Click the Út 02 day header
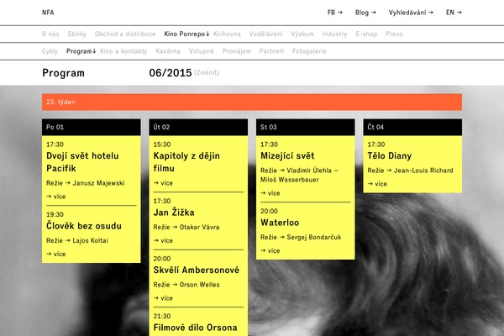 [x=198, y=127]
